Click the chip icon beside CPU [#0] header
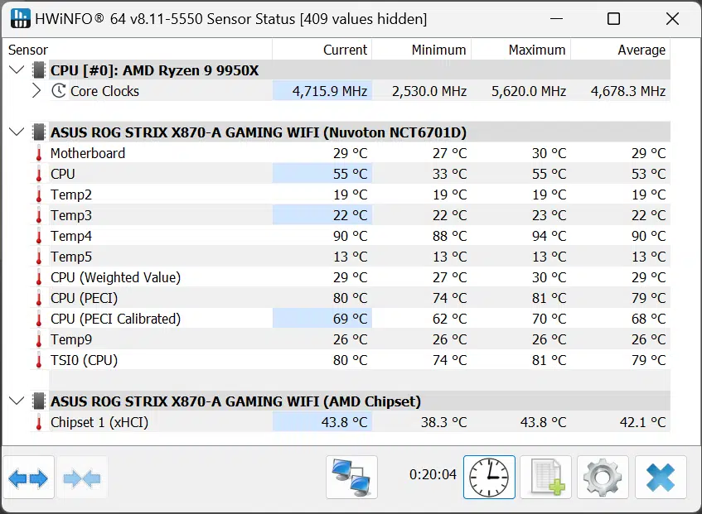The height and width of the screenshot is (514, 702). pyautogui.click(x=39, y=70)
